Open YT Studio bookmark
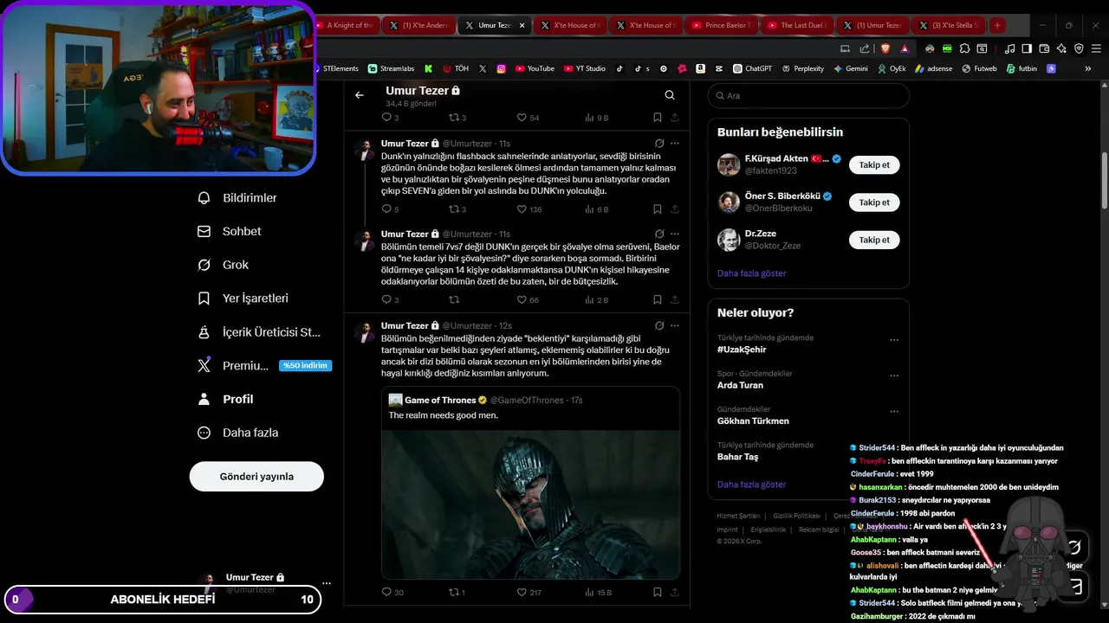The height and width of the screenshot is (623, 1109). click(x=585, y=68)
